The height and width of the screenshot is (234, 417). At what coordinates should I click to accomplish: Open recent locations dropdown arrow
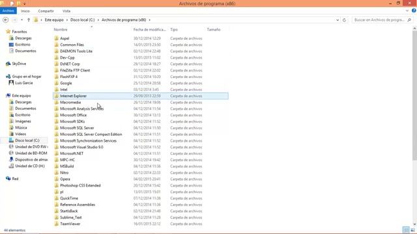(x=22, y=20)
